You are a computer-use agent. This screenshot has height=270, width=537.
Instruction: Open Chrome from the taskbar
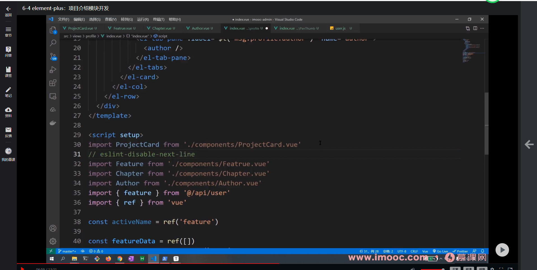pos(120,259)
